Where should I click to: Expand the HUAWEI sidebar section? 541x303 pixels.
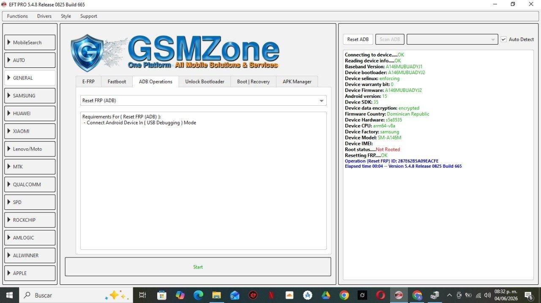coord(30,113)
